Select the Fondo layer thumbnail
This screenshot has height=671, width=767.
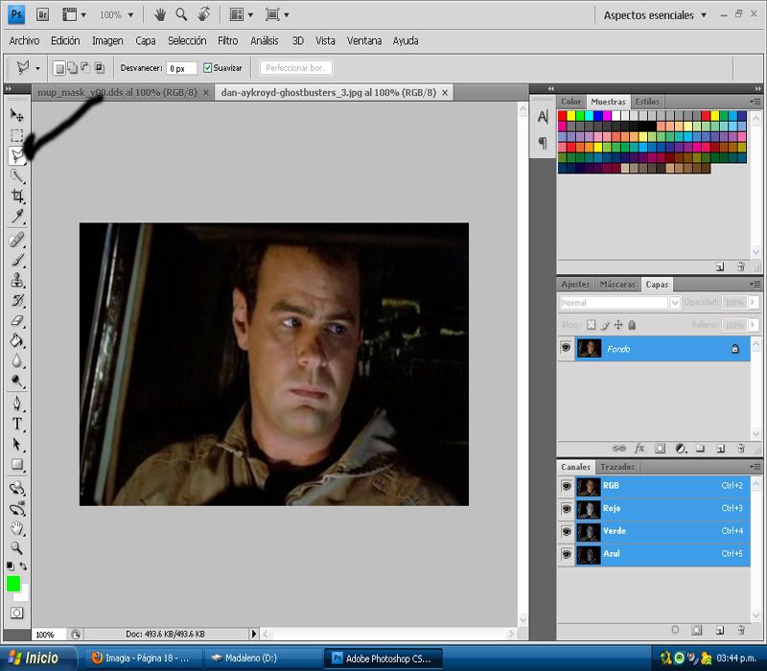[589, 348]
